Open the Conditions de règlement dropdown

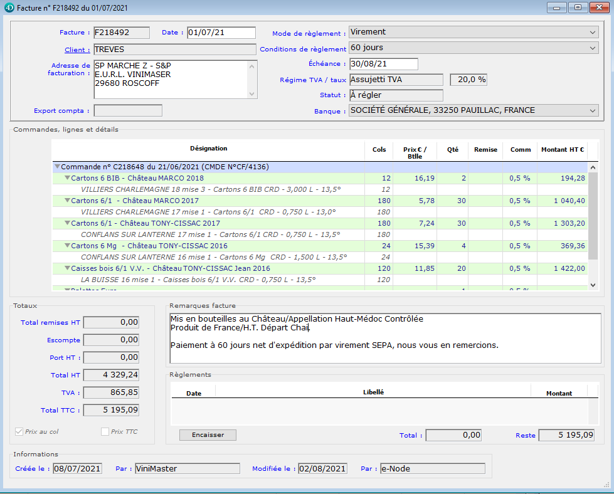point(474,48)
